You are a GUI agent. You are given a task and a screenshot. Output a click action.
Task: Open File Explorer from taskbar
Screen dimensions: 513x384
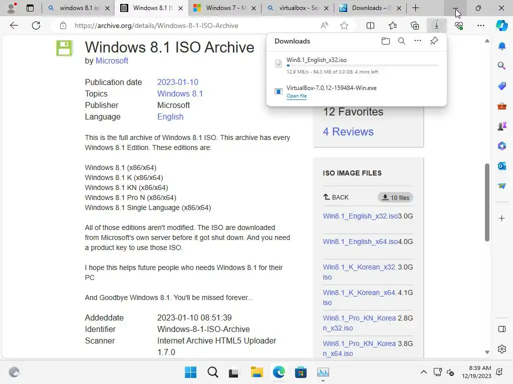coord(257,372)
